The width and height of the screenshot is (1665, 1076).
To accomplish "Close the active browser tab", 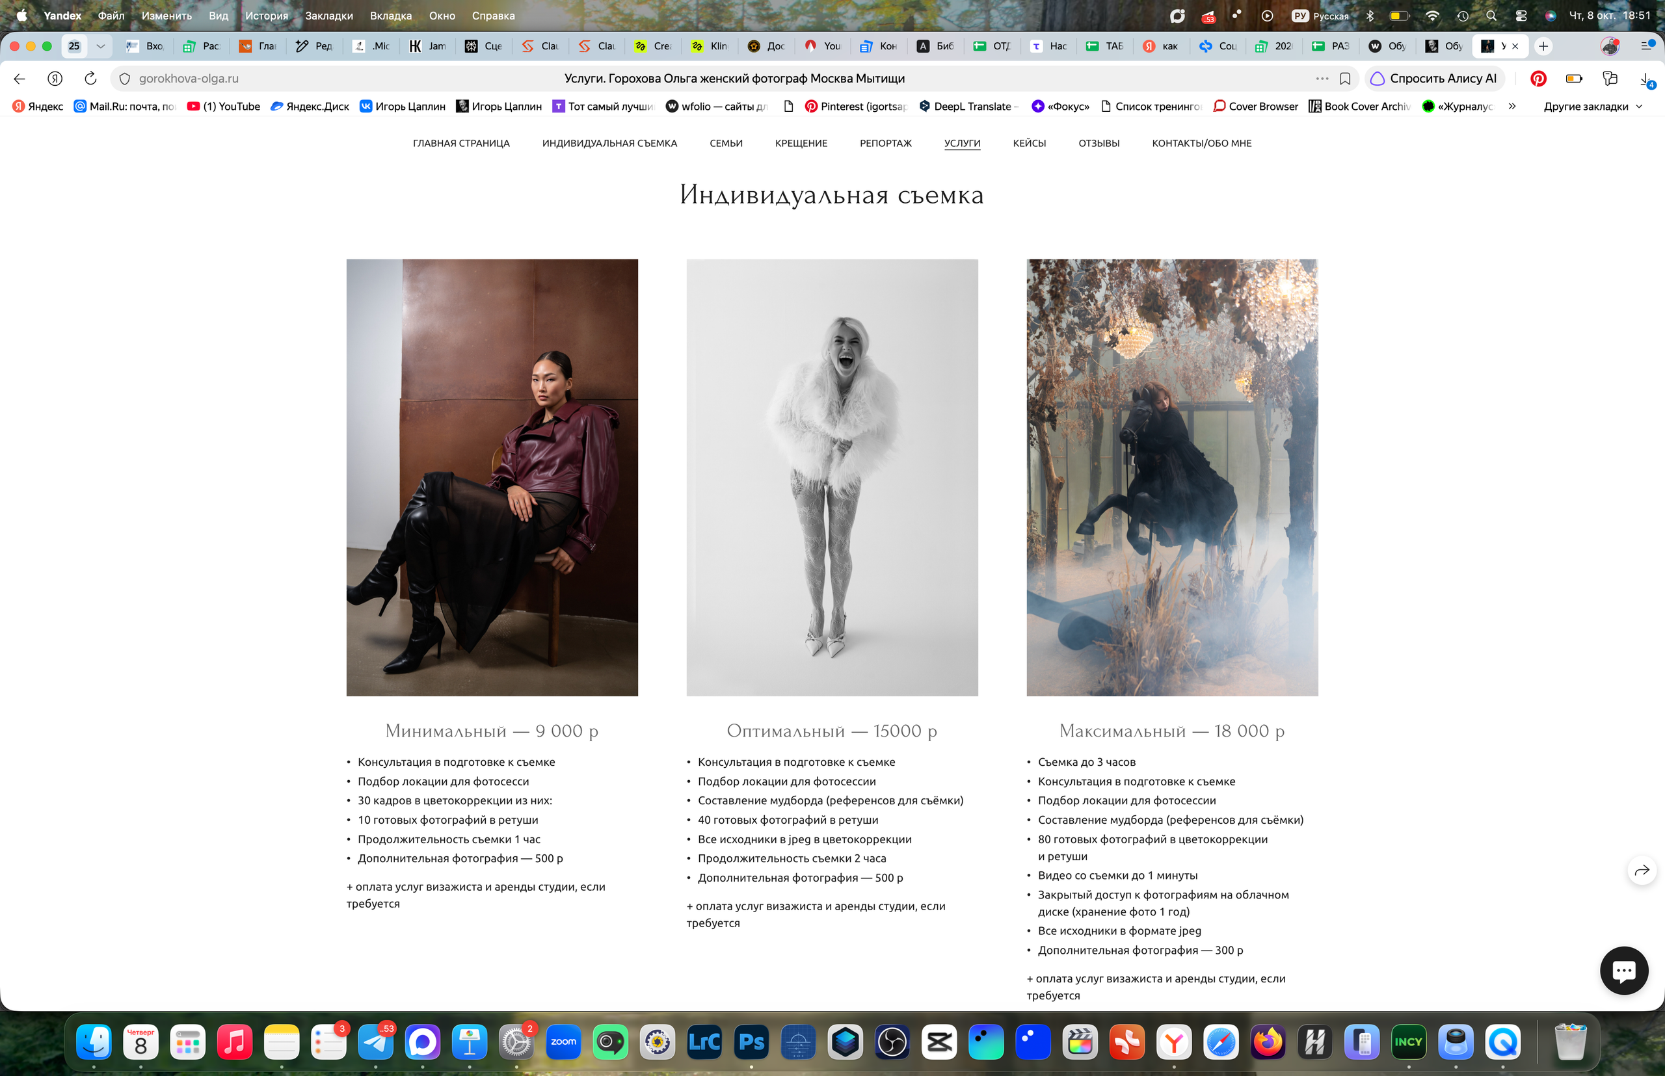I will 1515,46.
